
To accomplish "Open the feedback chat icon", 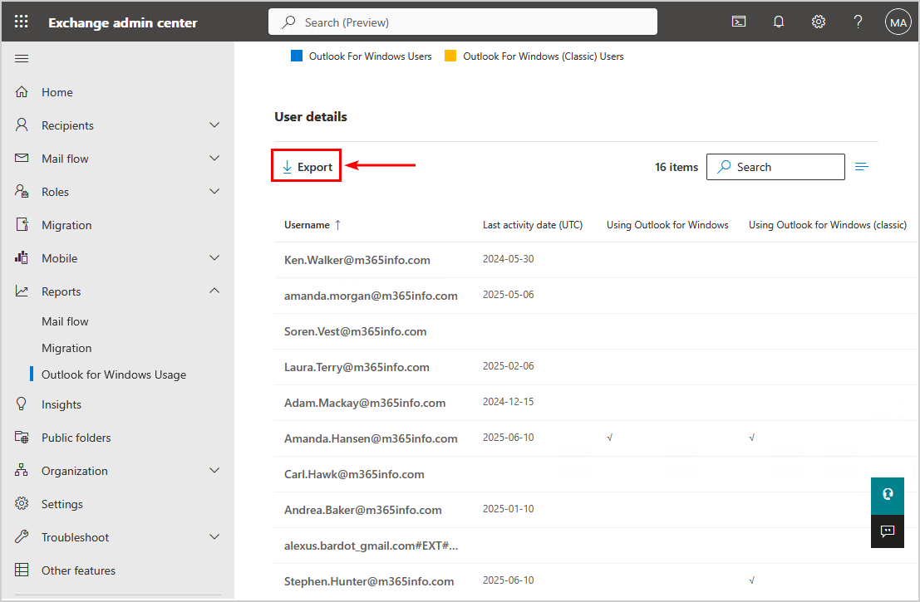I will coord(887,531).
